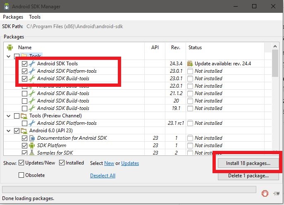Select the 'Documentation for Android SDK' row text

72,138
